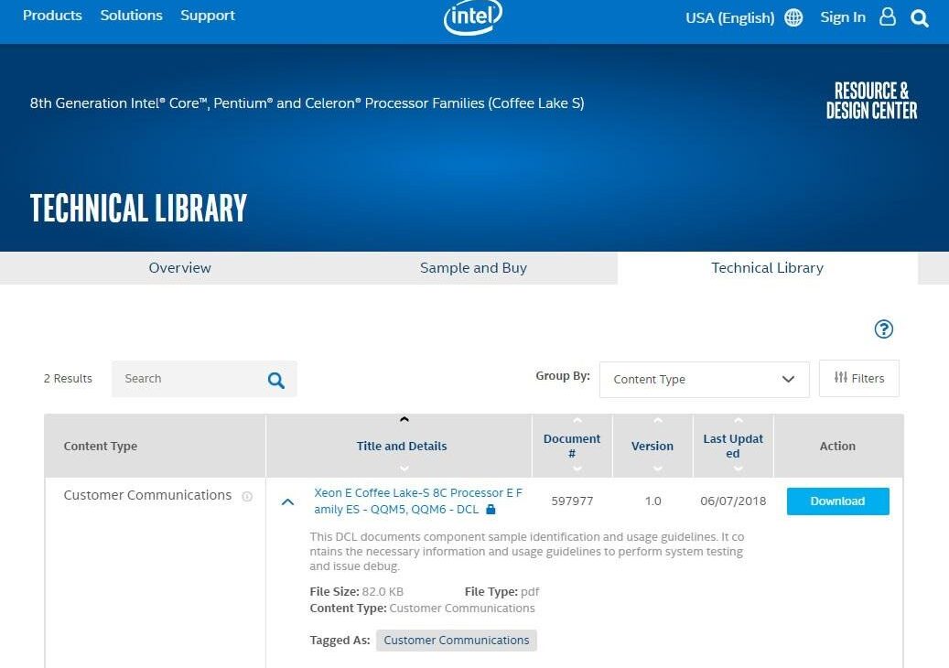Click the Filters icon button
The image size is (949, 668).
pos(857,378)
